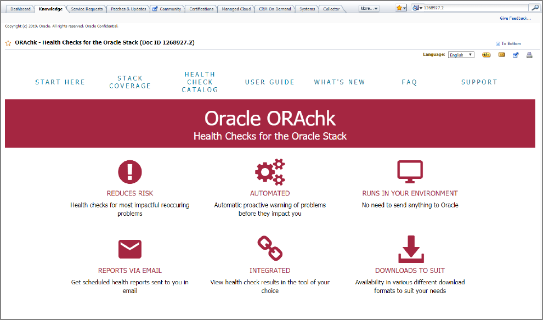
Task: Open the Collector tab
Action: (x=331, y=9)
